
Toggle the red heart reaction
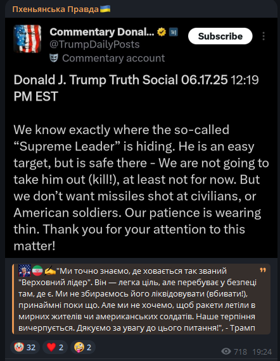[x=55, y=347]
